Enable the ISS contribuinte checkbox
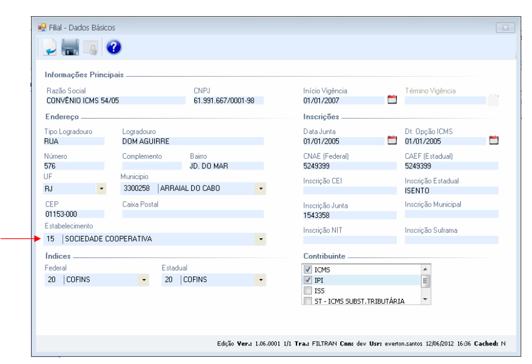Viewport: 532px width, 364px height. pyautogui.click(x=308, y=290)
